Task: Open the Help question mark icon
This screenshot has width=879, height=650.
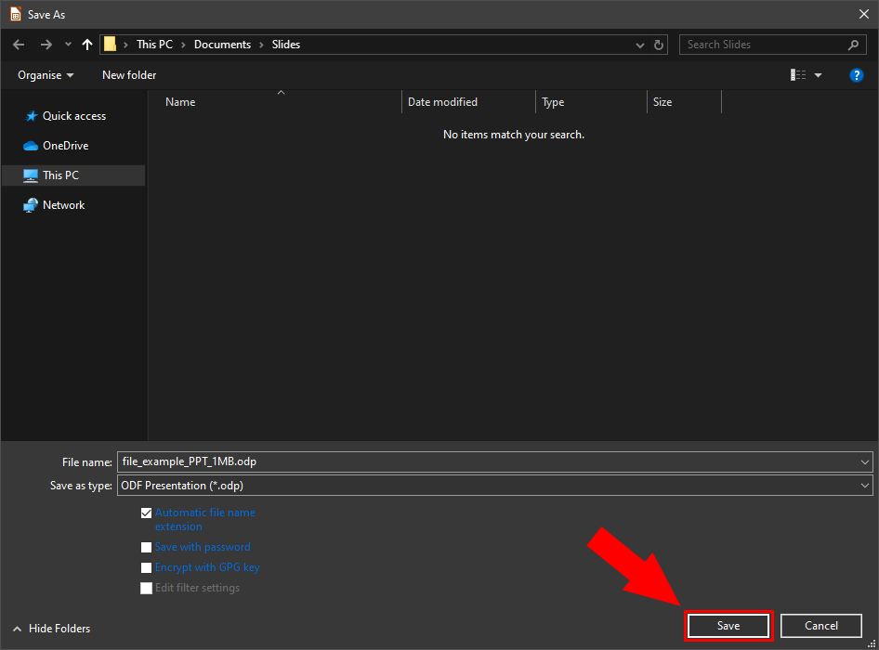Action: click(857, 75)
